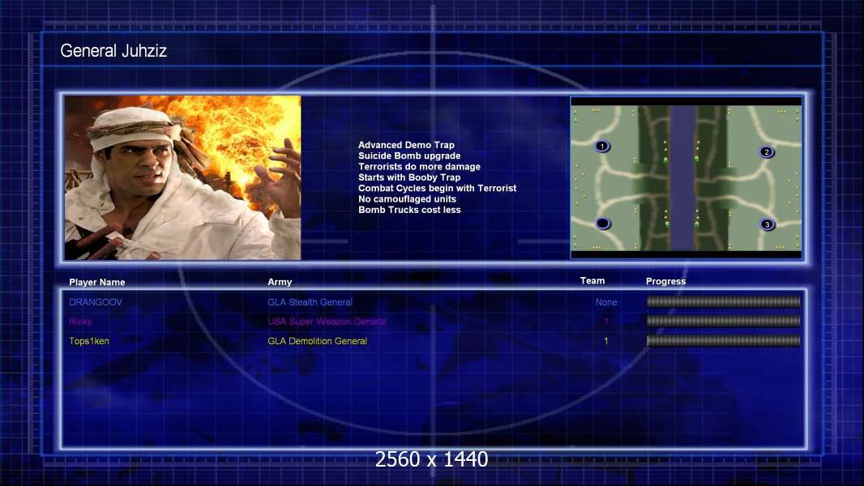Select player name DRANGOOV

(96, 302)
